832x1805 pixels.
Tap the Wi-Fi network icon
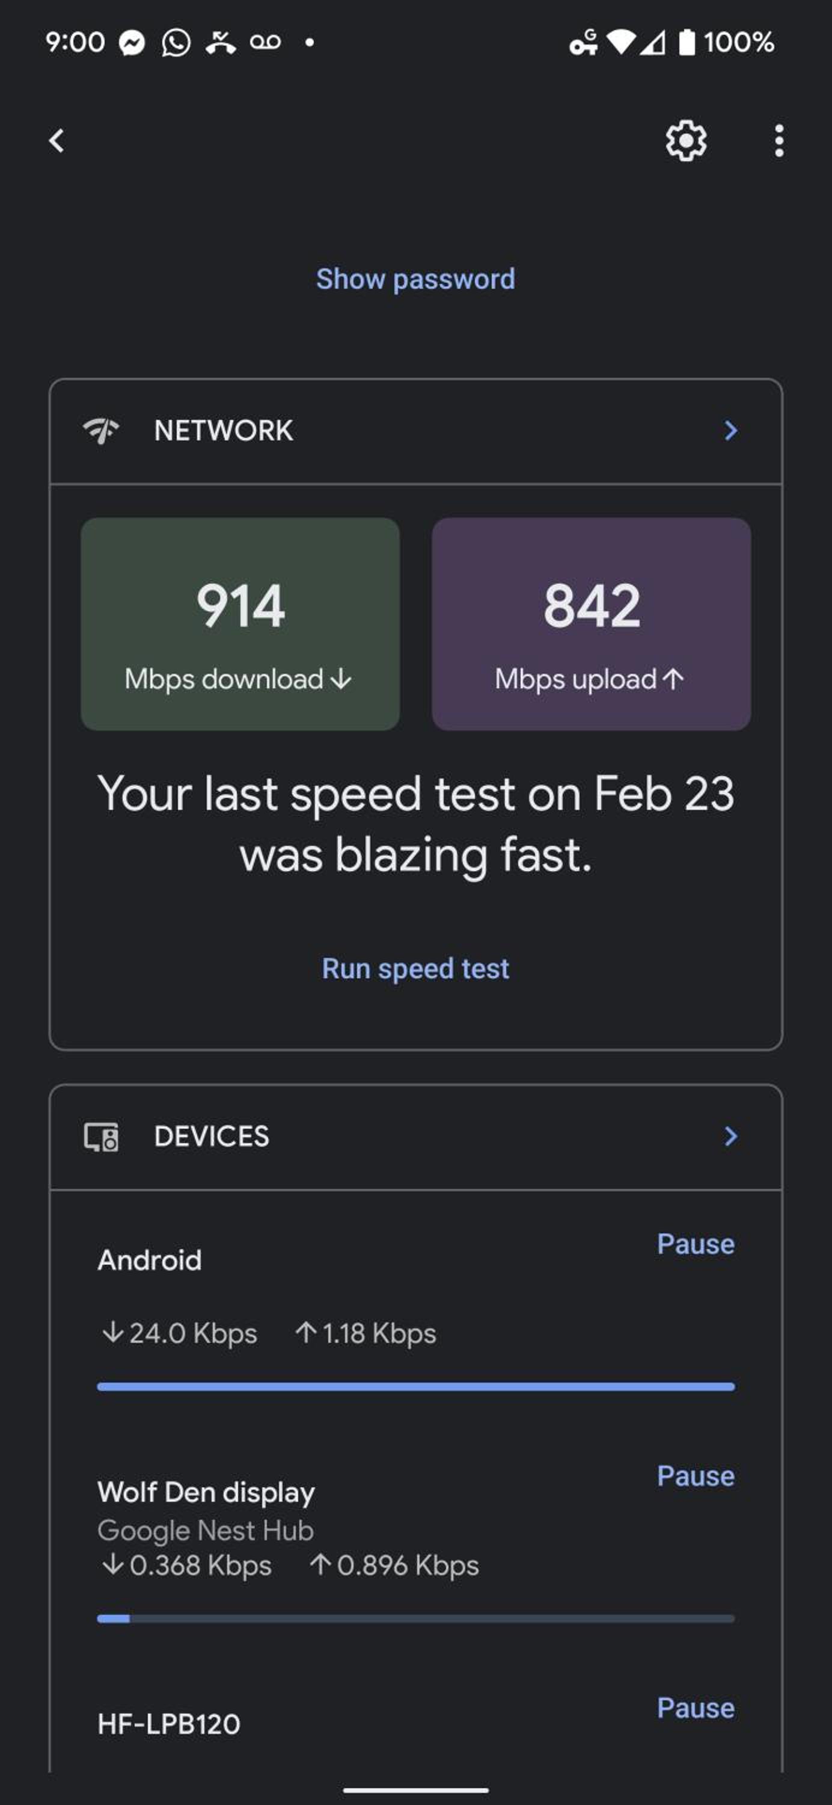101,430
